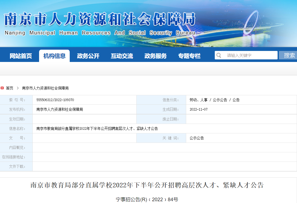Select the 机构信息 navigation tab
Viewport: 297px width, 203px height.
(54, 56)
